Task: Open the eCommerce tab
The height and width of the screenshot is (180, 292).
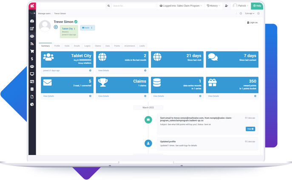Action: point(129,46)
